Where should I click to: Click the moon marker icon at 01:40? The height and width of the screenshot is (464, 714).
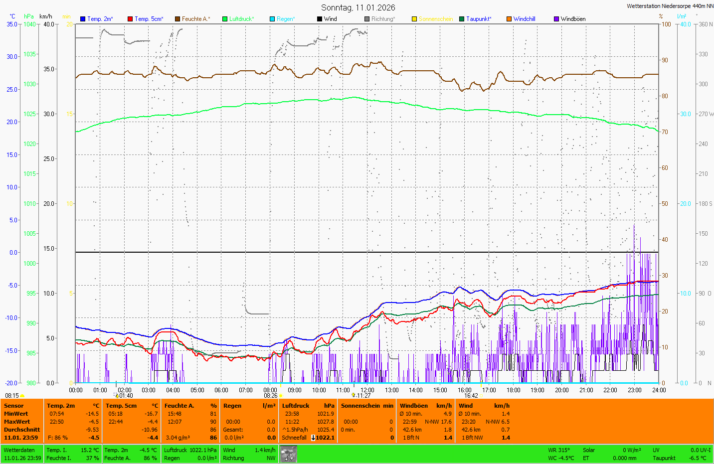(117, 396)
